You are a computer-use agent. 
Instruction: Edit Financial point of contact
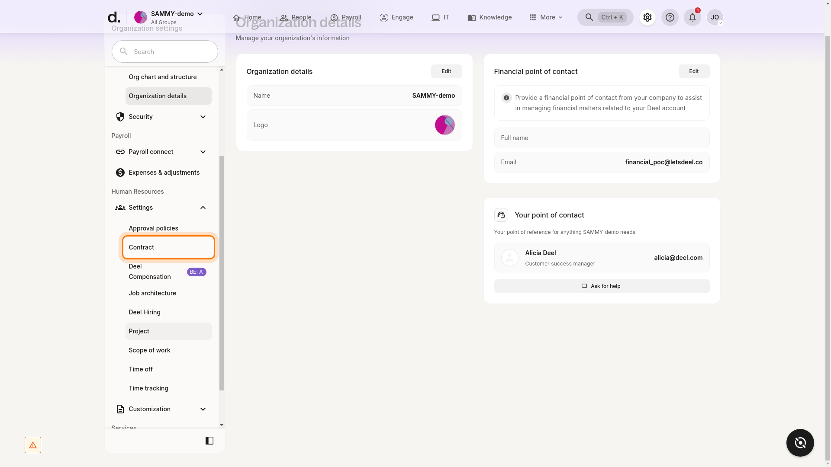coord(694,71)
